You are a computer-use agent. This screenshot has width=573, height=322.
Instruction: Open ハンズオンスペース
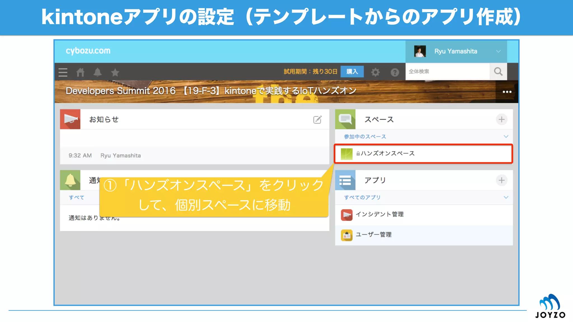coord(423,153)
